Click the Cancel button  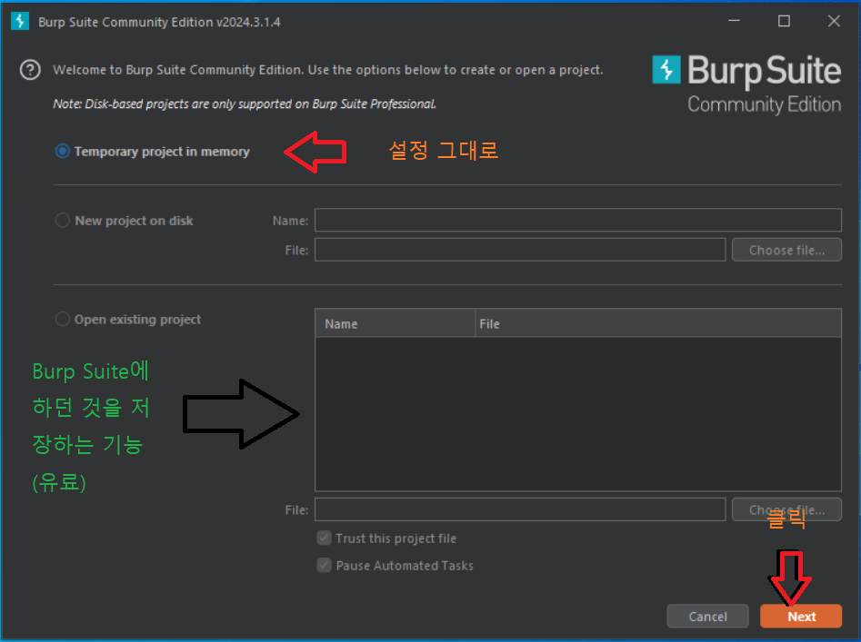coord(707,617)
